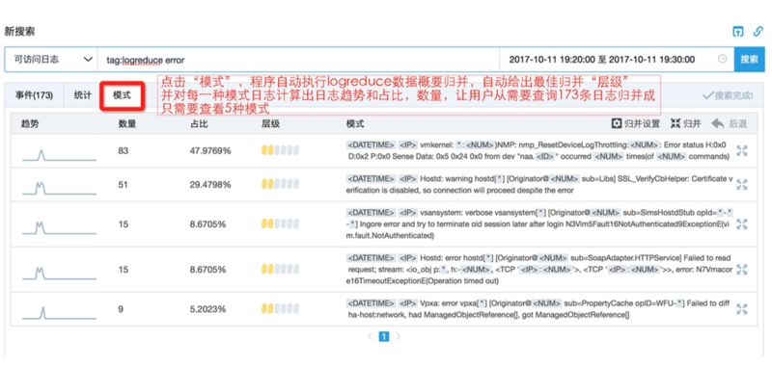Click the 后退 back button

tap(730, 124)
